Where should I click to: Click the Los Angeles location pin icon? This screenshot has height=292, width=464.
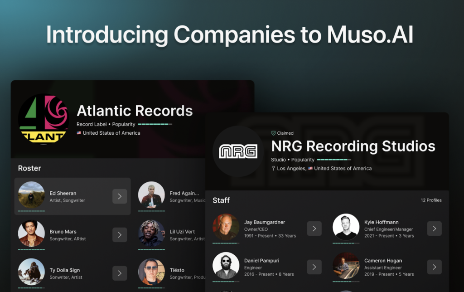(273, 168)
